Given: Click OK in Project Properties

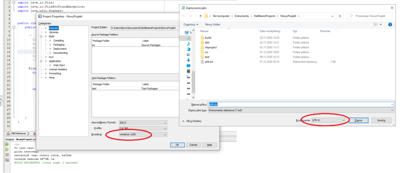Looking at the screenshot, I should click(177, 145).
